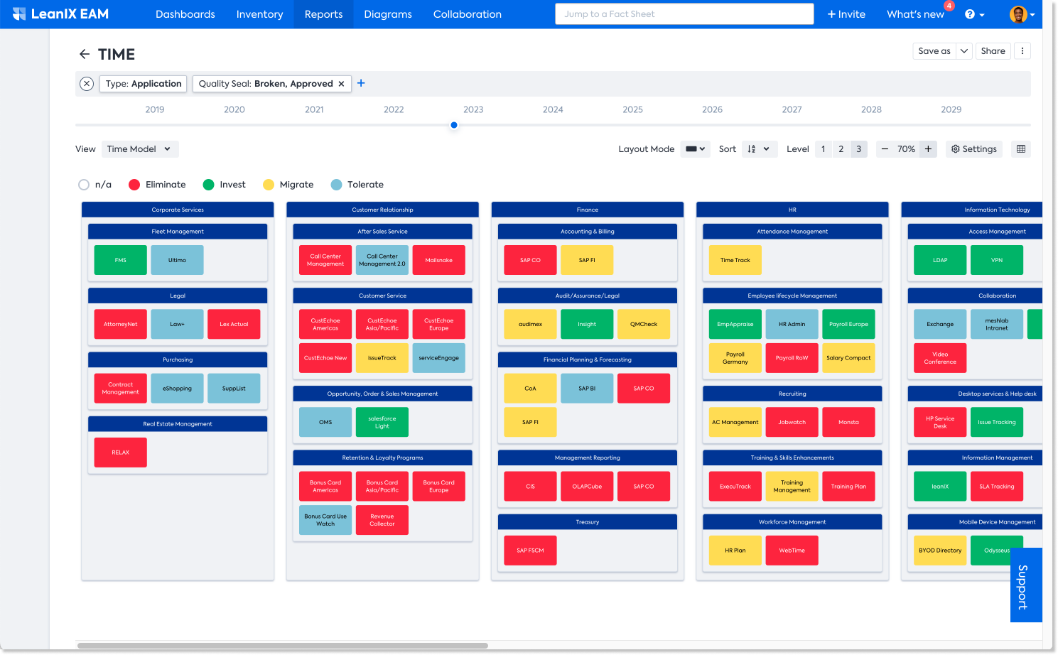Click the Share button
The width and height of the screenshot is (1058, 655).
993,51
